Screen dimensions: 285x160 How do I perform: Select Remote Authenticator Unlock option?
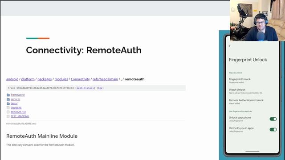pos(246,102)
